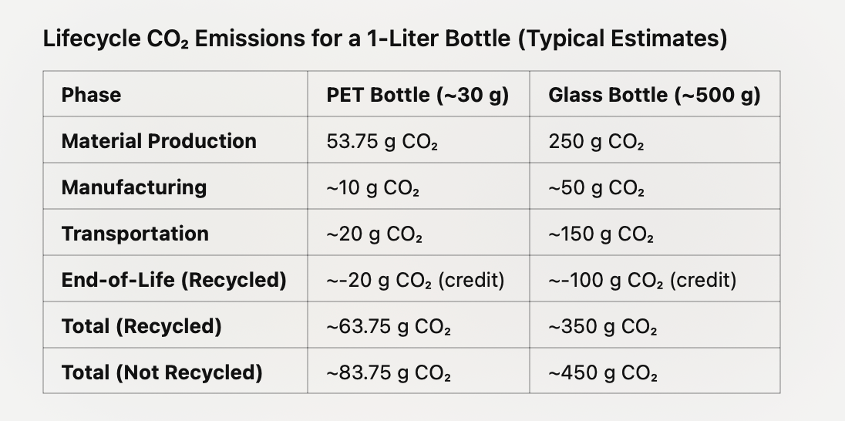This screenshot has width=845, height=421.
Task: Select the Manufacturing row label
Action: [134, 187]
